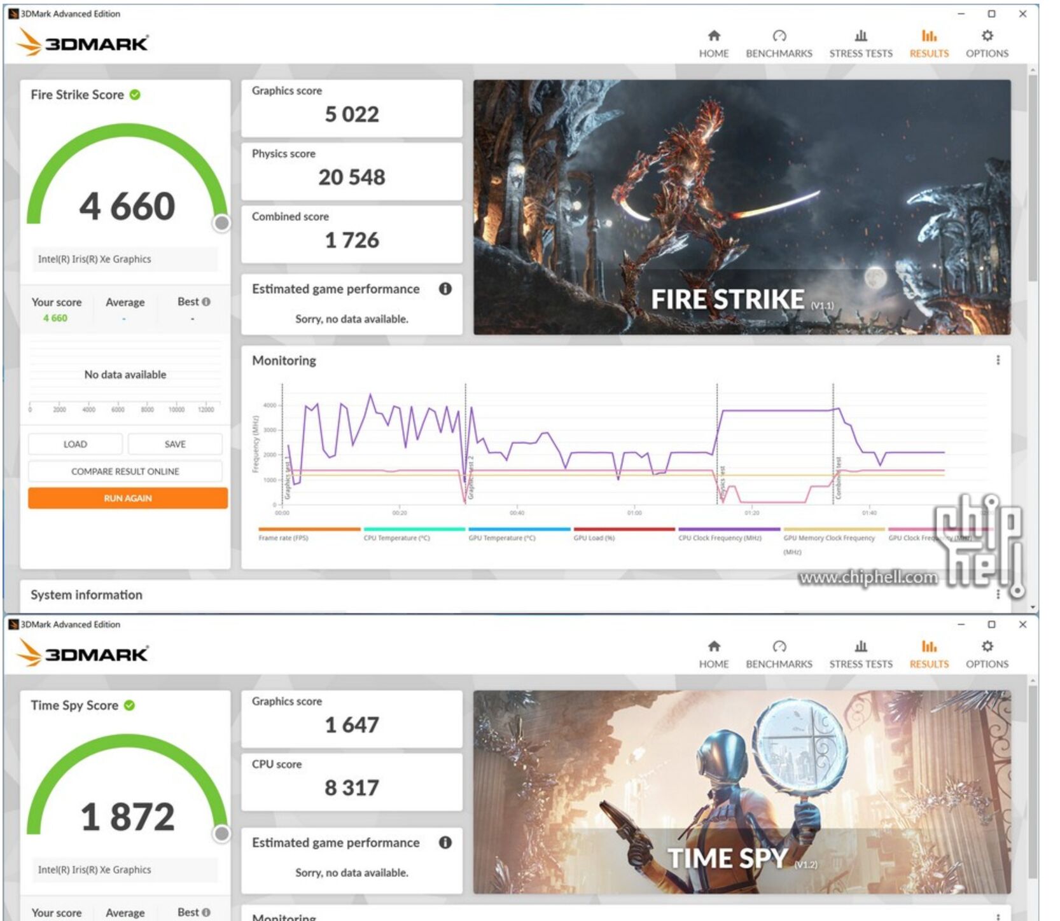Toggle CPU Temperature legend in monitoring chart
Viewport: 1060px width, 921px height.
point(414,534)
